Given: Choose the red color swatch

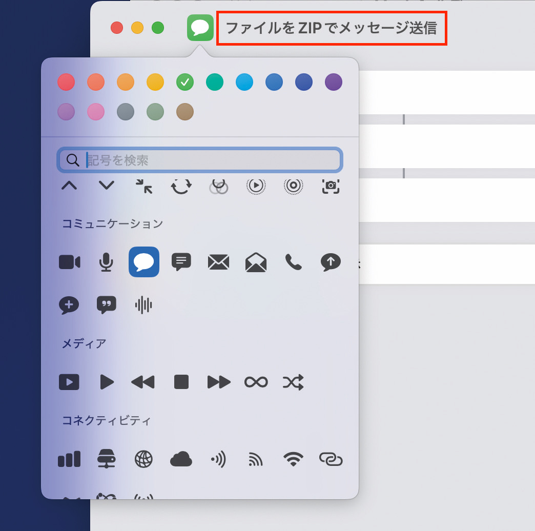Looking at the screenshot, I should pos(66,82).
